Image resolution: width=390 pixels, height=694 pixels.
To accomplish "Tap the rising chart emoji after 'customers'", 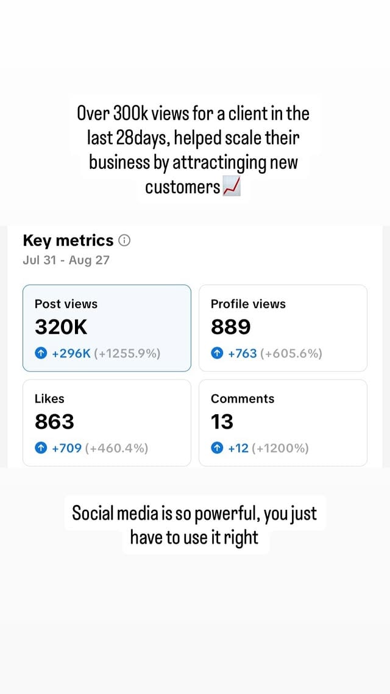I will (232, 188).
